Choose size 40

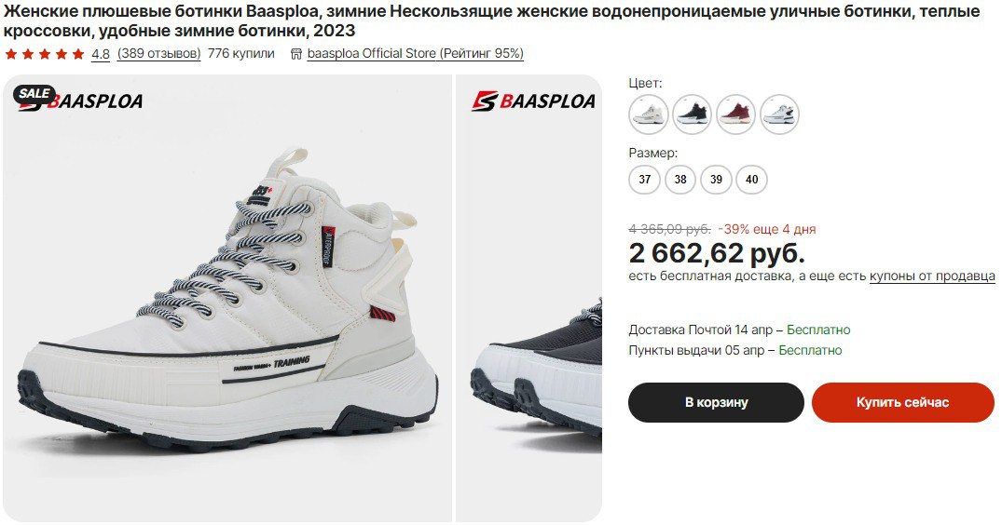pyautogui.click(x=752, y=180)
